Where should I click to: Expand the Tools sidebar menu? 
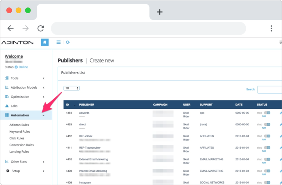point(25,78)
